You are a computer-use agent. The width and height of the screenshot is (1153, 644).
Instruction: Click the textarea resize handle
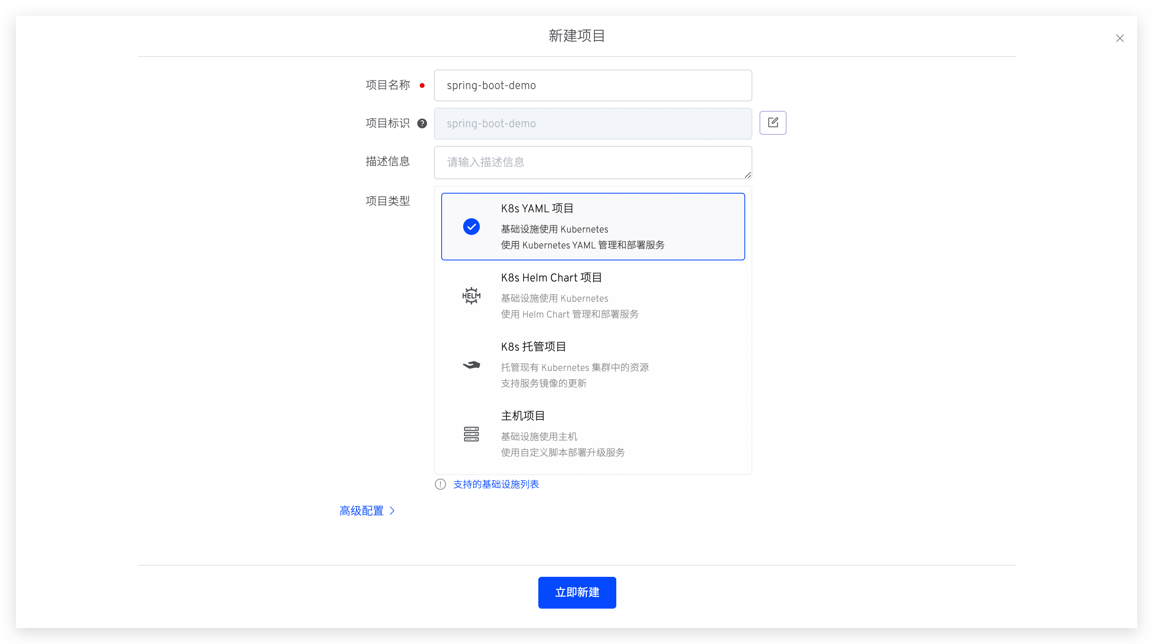tap(748, 175)
